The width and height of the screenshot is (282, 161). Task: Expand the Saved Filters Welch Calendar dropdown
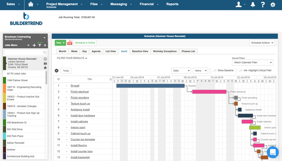tap(252, 63)
